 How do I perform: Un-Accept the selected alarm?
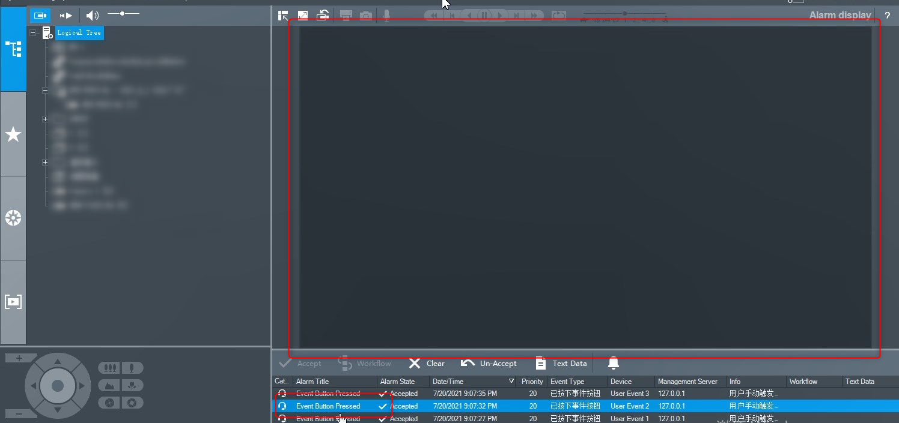[x=489, y=364]
